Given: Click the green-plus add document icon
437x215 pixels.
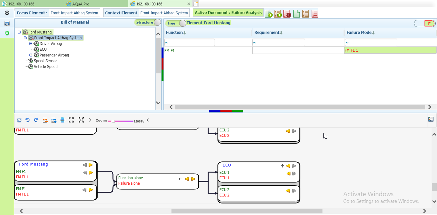Looking at the screenshot, I should pyautogui.click(x=269, y=13).
